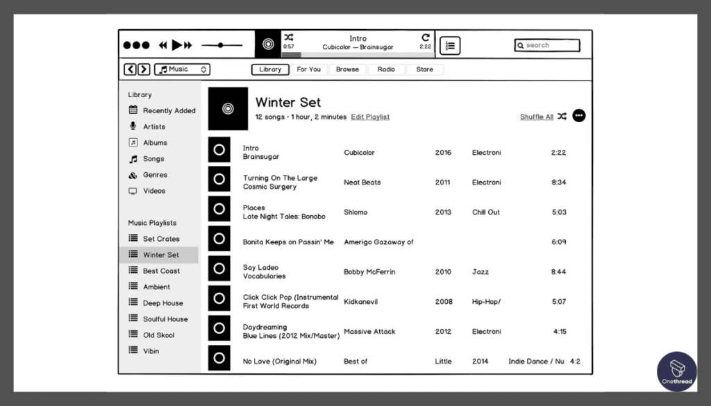The height and width of the screenshot is (406, 711).
Task: Switch to the Browse tab
Action: (x=347, y=69)
